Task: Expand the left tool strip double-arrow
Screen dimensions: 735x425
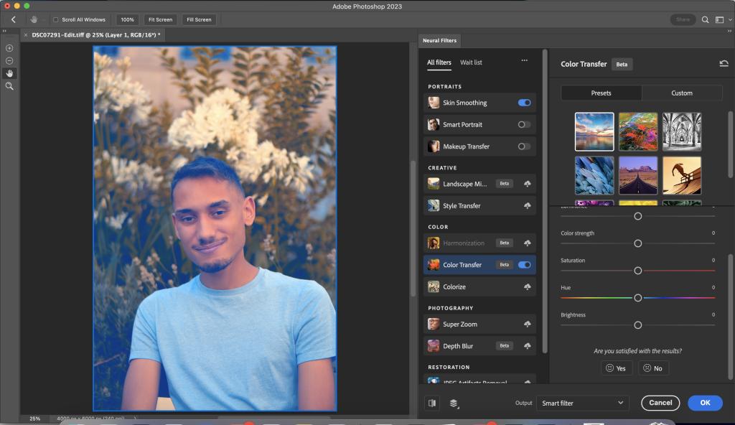Action: (4, 31)
